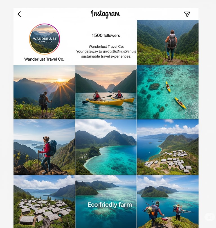Open turquoise lagoon bay aerial photo
Viewport: 216px width, 228px height.
[x=106, y=147]
